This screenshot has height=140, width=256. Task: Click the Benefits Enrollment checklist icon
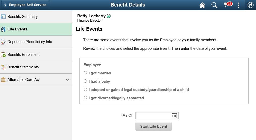(x=3, y=55)
